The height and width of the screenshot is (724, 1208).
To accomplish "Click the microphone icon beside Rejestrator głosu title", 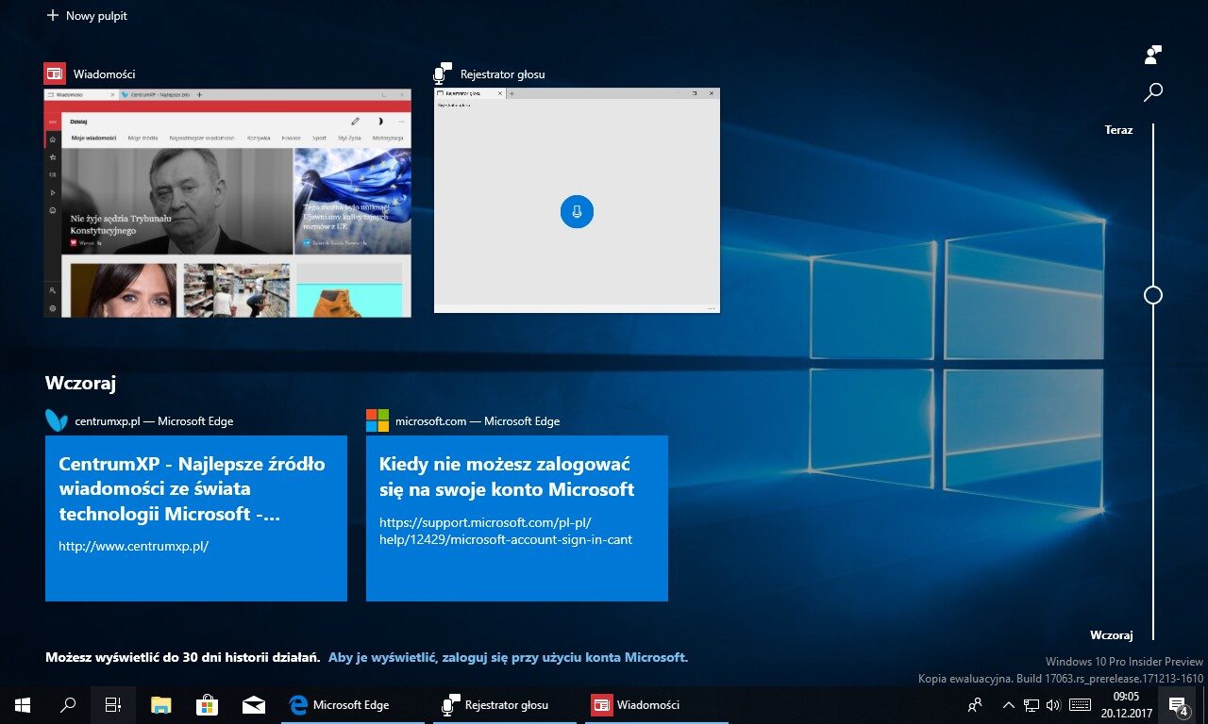I will coord(443,74).
